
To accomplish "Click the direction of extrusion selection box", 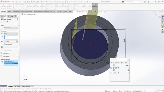I will 11,37.
